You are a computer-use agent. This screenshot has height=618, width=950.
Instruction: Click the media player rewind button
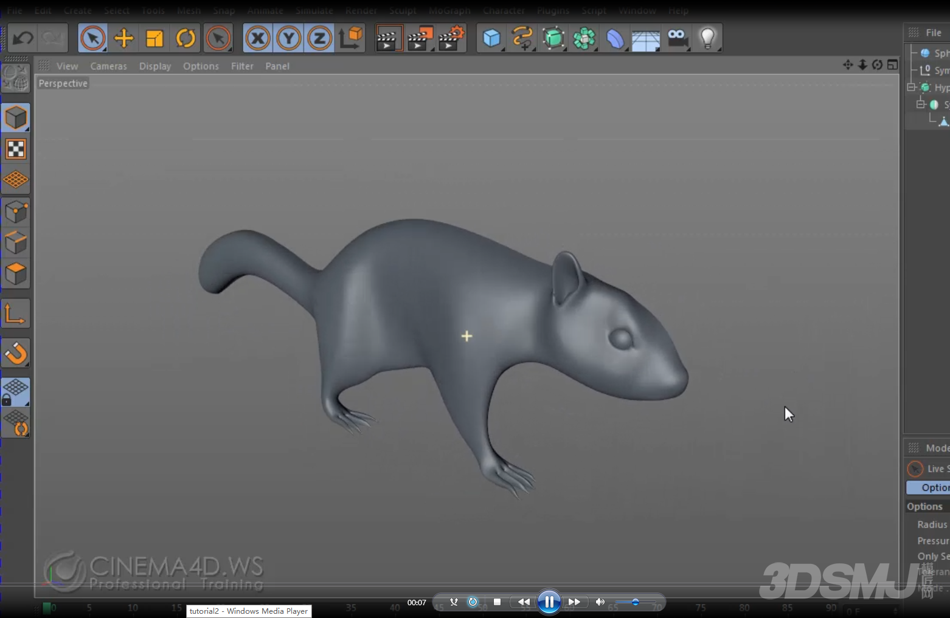523,602
